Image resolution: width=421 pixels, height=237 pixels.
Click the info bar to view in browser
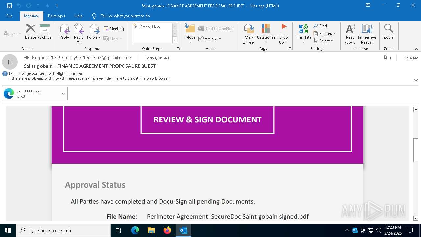tap(89, 78)
